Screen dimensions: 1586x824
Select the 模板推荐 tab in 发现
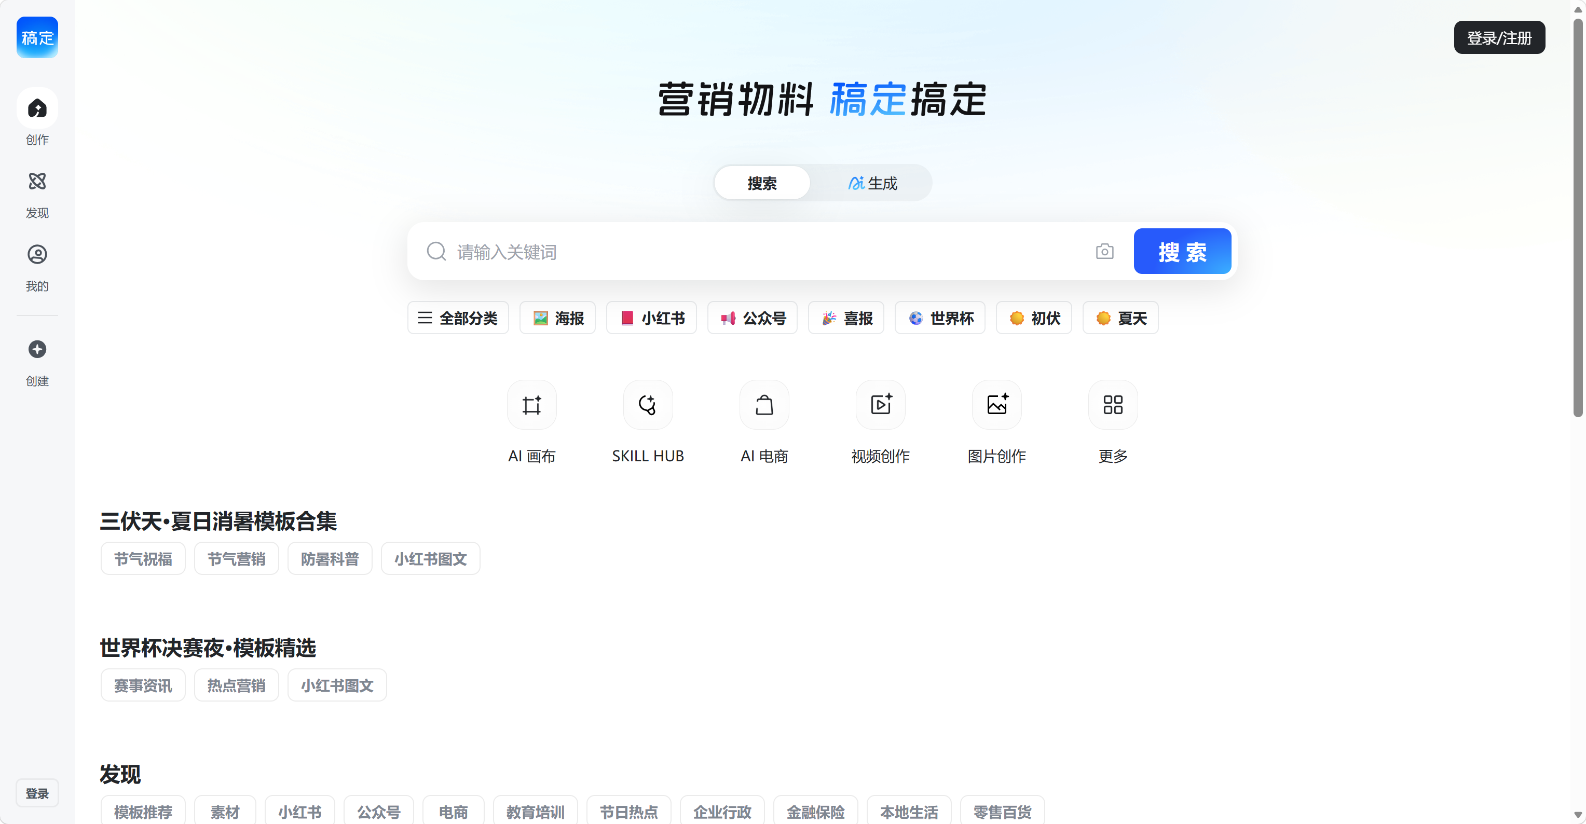(x=143, y=811)
